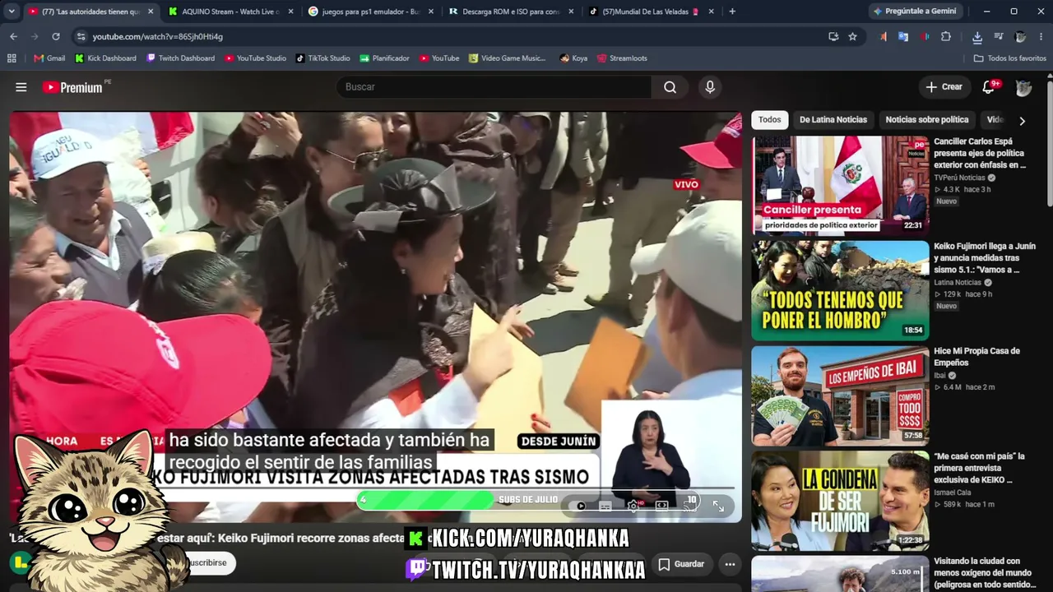Close the 'Las autoridades tienen' YouTube tab
The width and height of the screenshot is (1053, 592).
[151, 12]
